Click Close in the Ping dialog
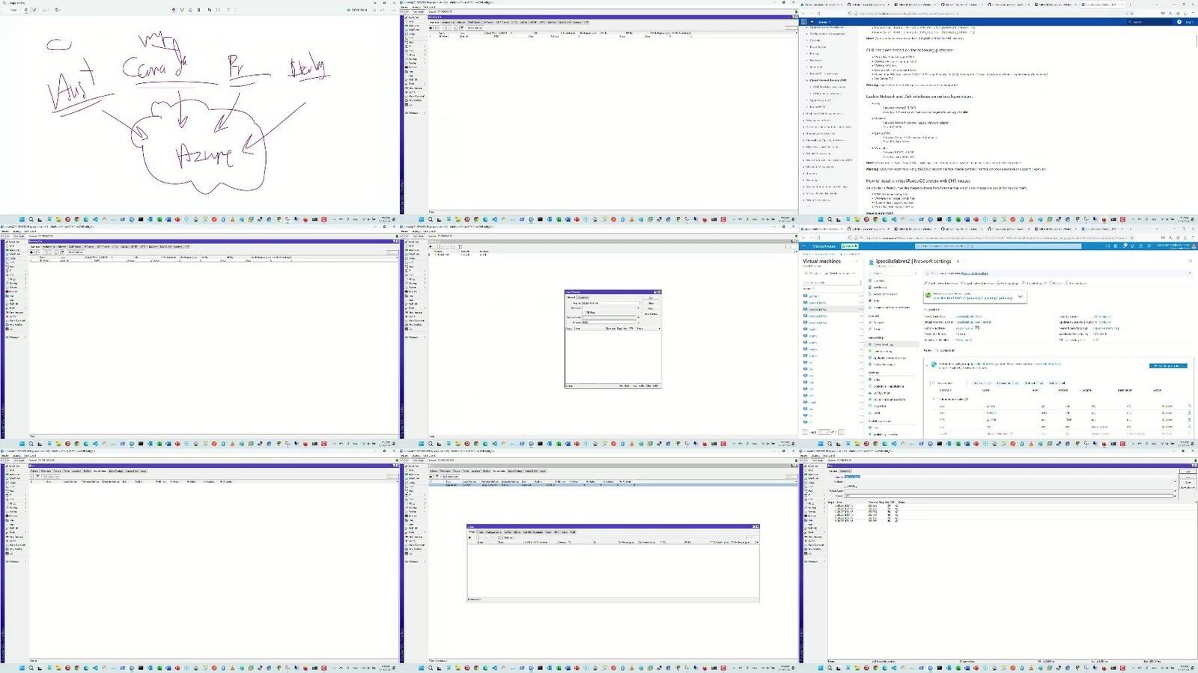Viewport: 1198px width, 673px height. click(651, 308)
